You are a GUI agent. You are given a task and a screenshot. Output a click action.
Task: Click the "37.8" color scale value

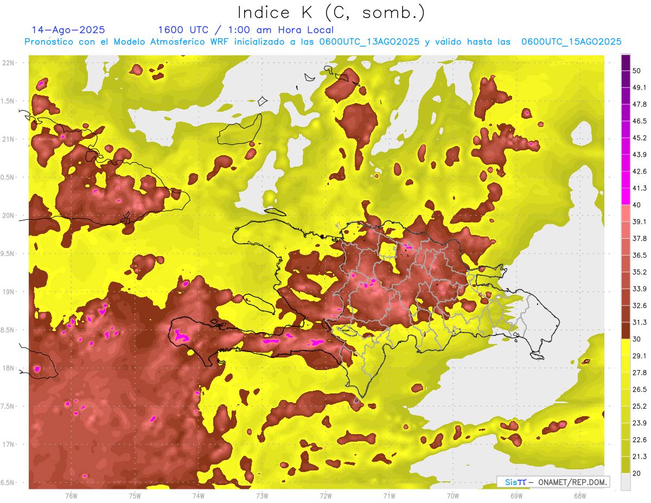639,238
